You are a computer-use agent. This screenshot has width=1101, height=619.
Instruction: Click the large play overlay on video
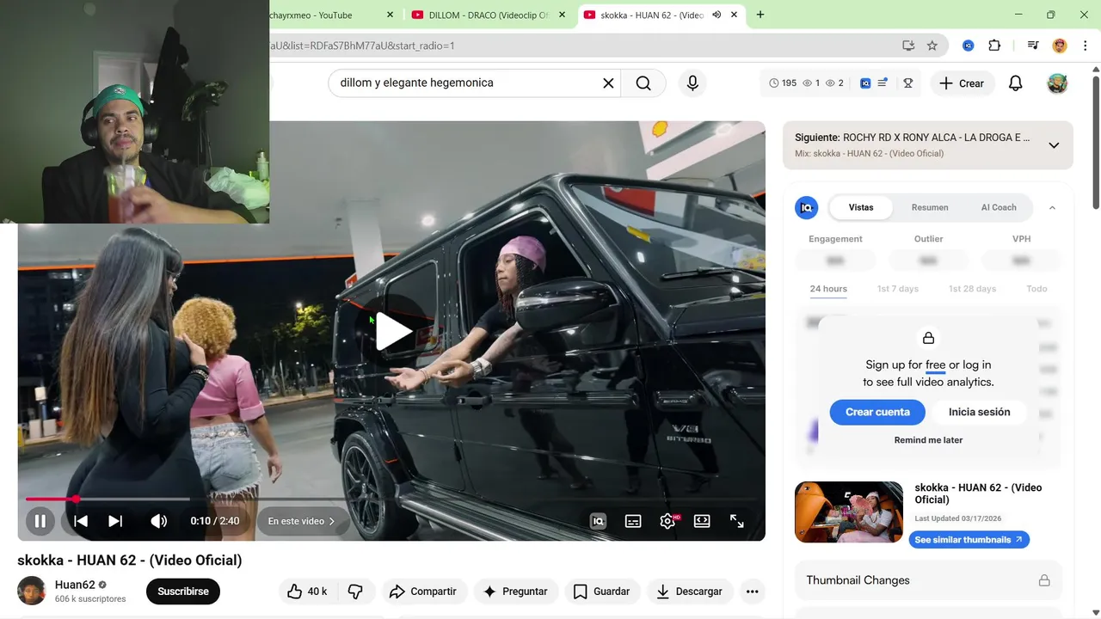click(392, 331)
